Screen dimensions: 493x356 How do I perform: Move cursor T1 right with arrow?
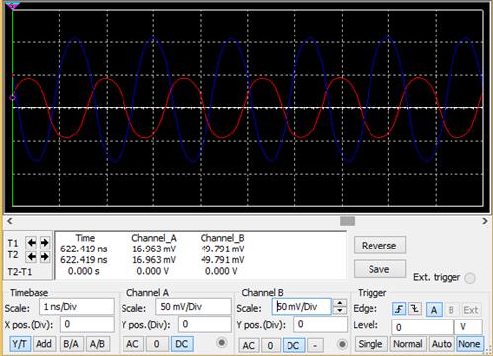44,243
